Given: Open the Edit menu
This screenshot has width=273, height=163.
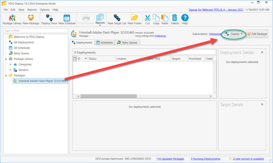Looking at the screenshot, I should (x=13, y=10).
